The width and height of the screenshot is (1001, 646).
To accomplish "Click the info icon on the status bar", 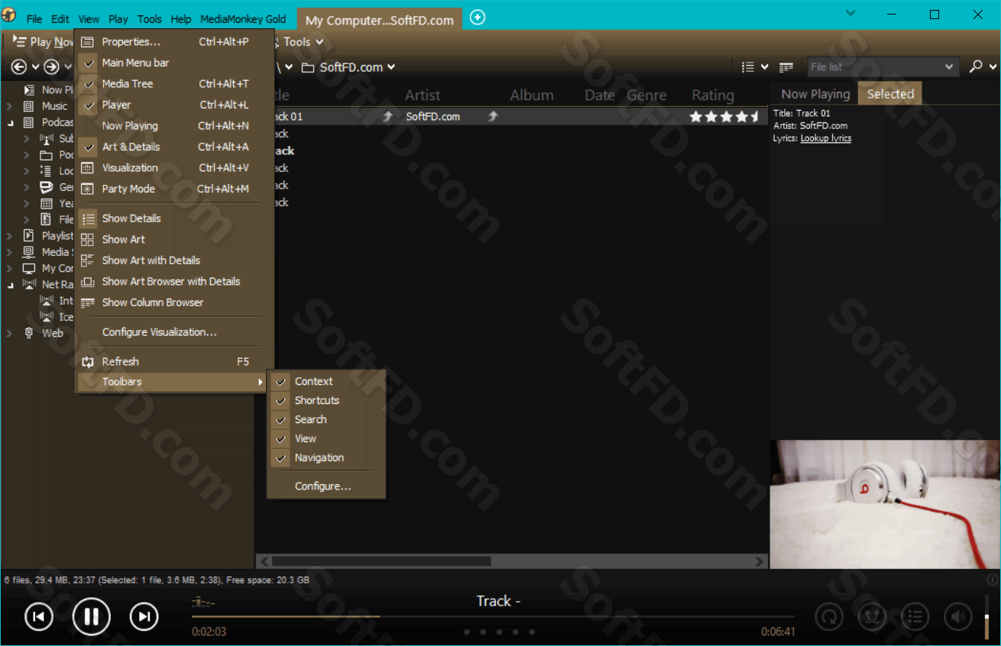I will tap(993, 580).
